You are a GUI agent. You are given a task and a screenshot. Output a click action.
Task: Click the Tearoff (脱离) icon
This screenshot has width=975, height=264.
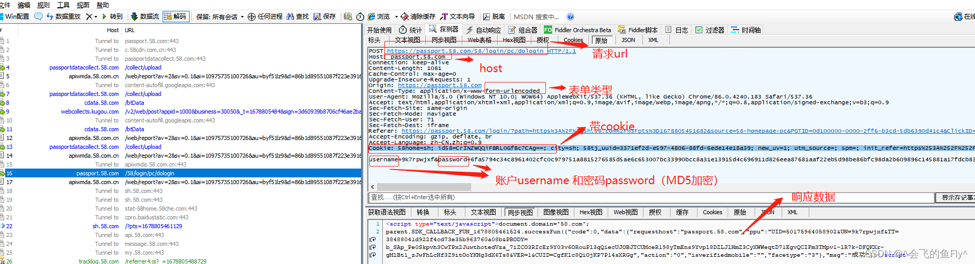487,17
